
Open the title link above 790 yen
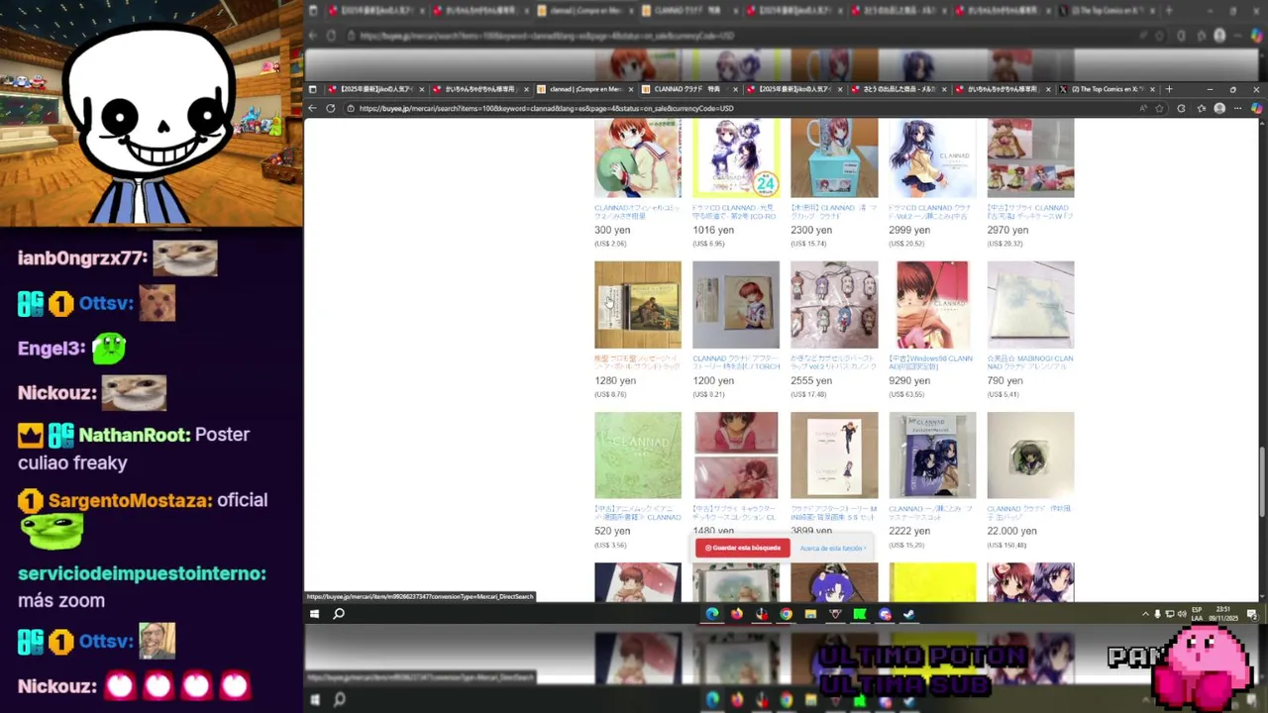tap(1030, 362)
